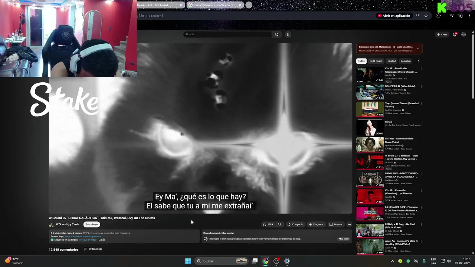Open YouTube notifications bell

click(454, 34)
